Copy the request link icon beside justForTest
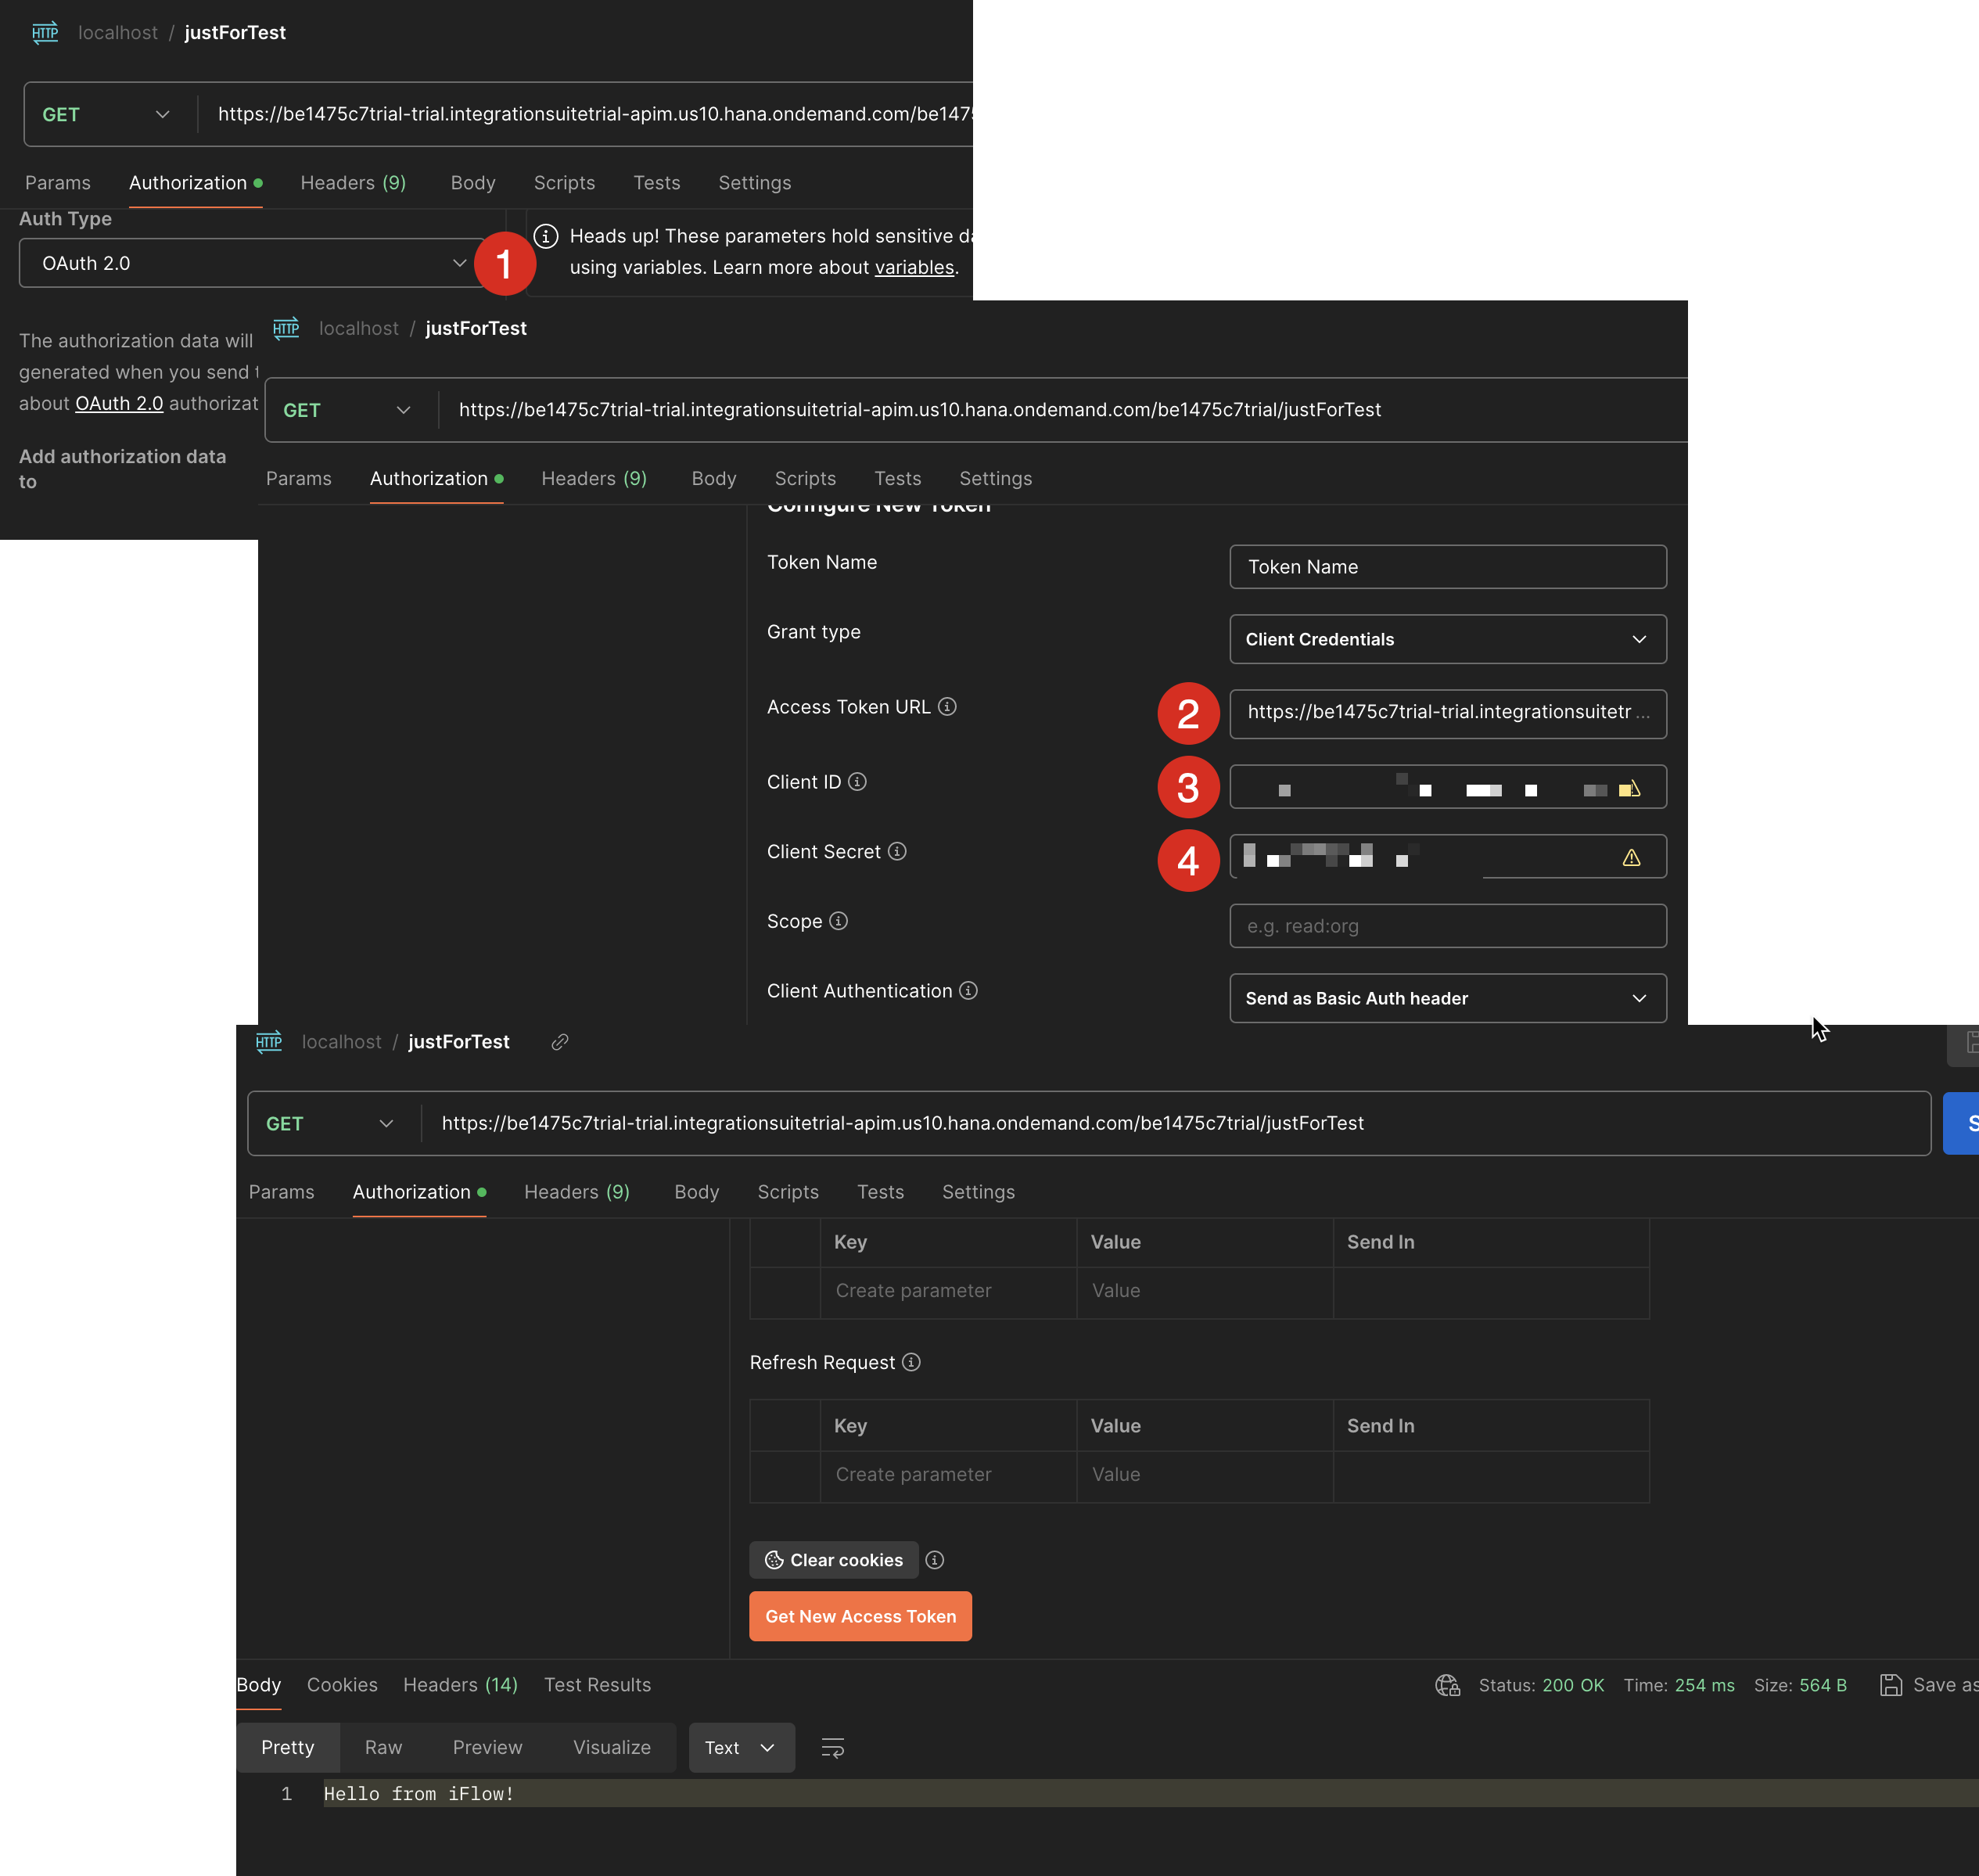The image size is (1979, 1876). [x=559, y=1041]
